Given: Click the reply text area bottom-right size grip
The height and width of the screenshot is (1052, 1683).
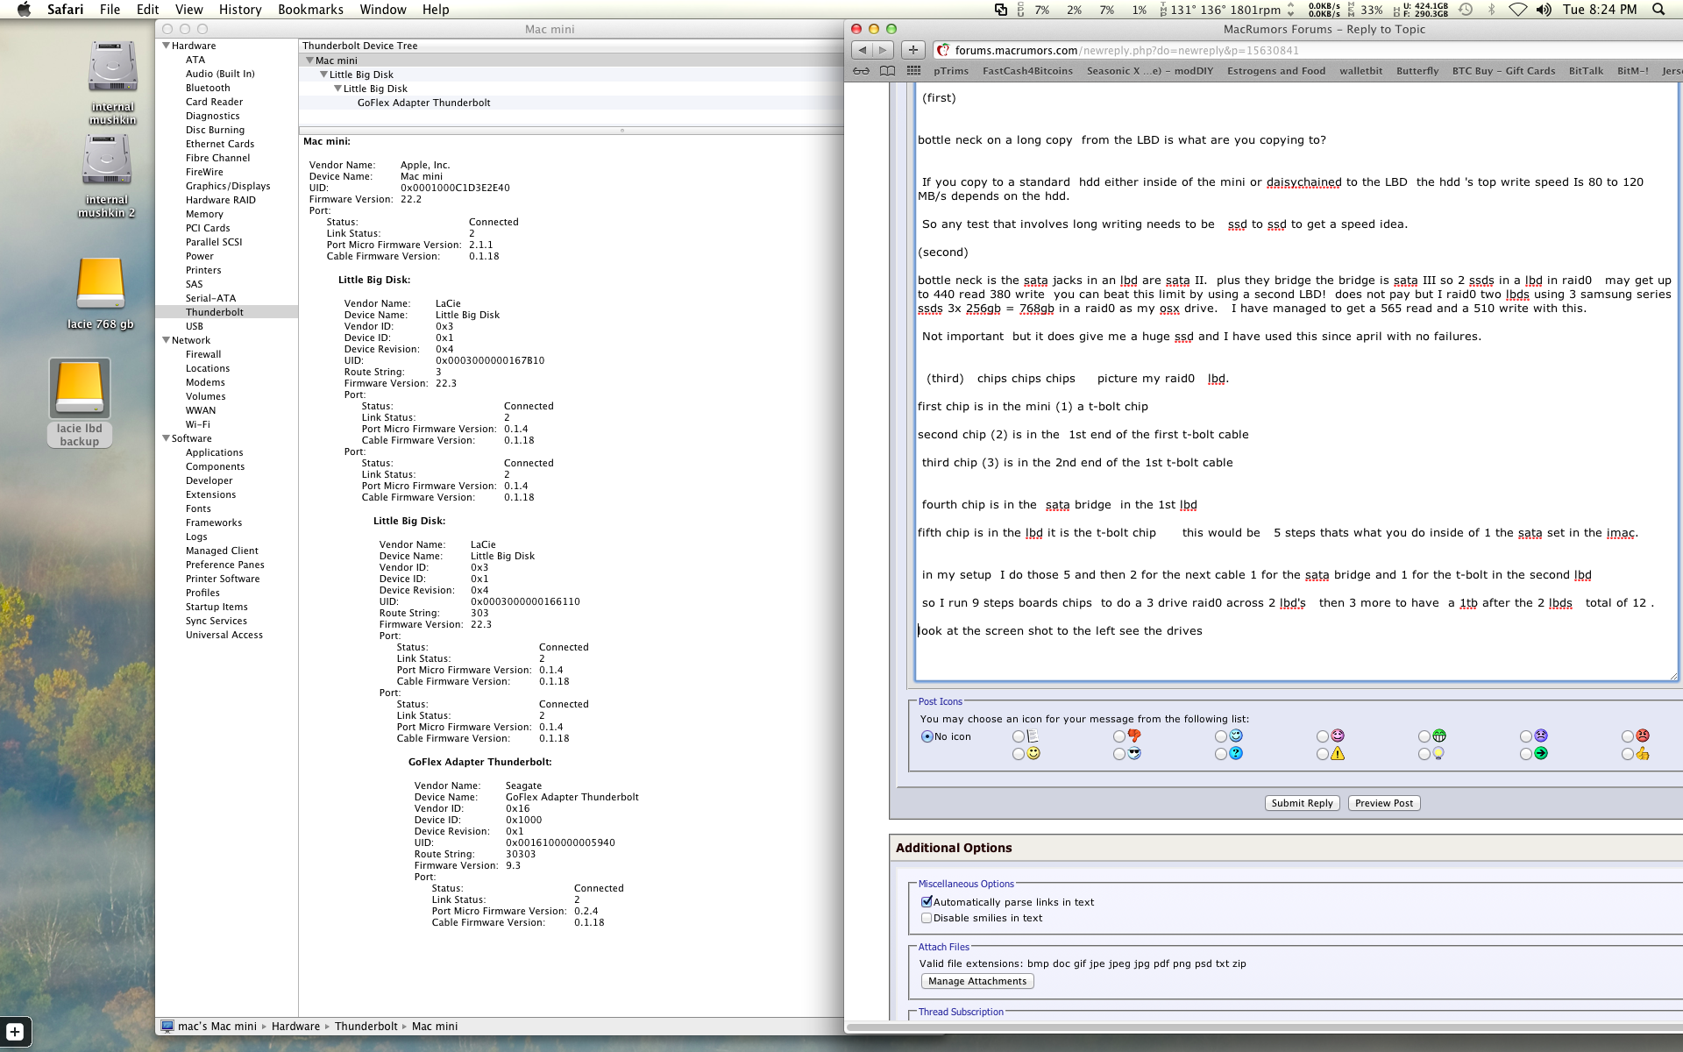Looking at the screenshot, I should coord(1672,675).
